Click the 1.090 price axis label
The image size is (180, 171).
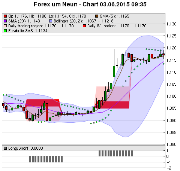(x=171, y=120)
